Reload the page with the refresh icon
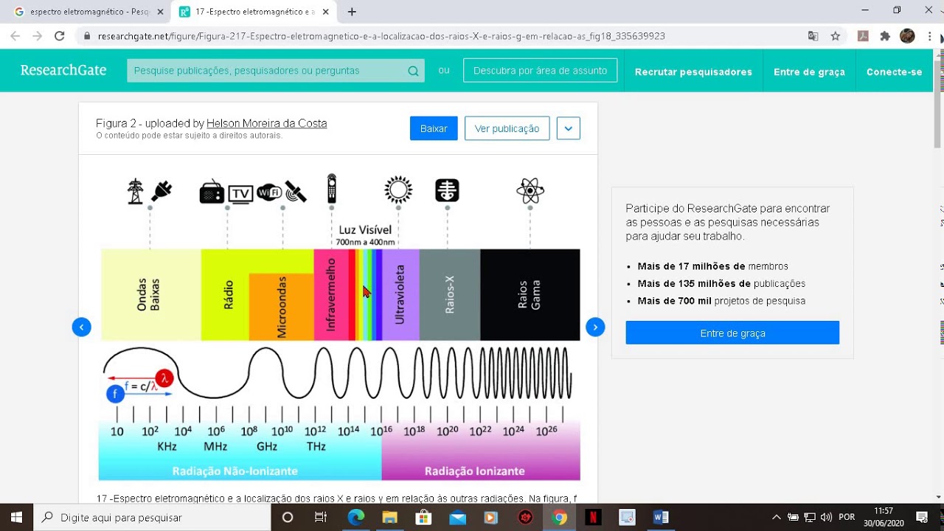The image size is (944, 531). pos(60,36)
